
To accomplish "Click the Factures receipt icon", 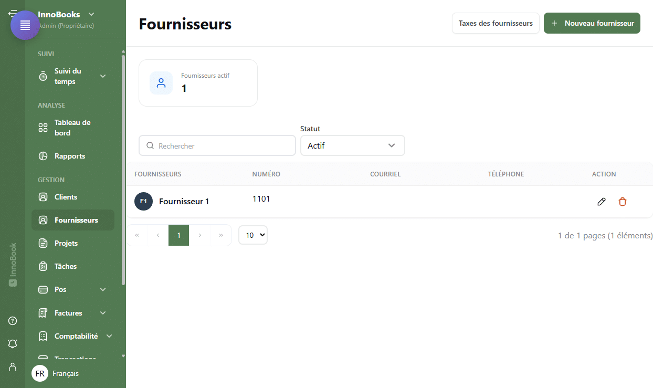I will [43, 313].
